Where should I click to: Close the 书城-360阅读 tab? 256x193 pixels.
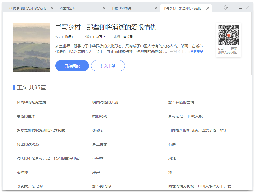point(155,8)
